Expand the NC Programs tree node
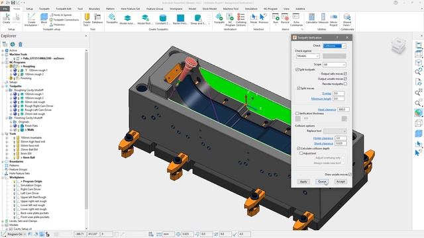Viewport: 424px width, 238px height. point(3,62)
